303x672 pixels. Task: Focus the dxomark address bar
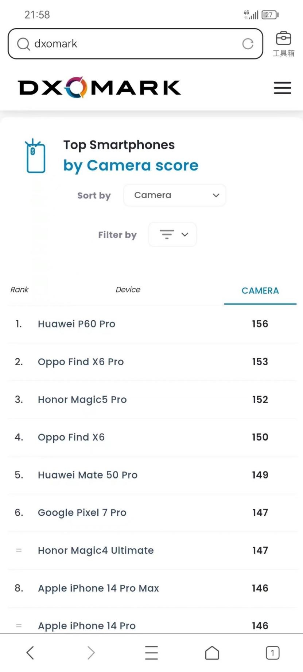(x=135, y=44)
